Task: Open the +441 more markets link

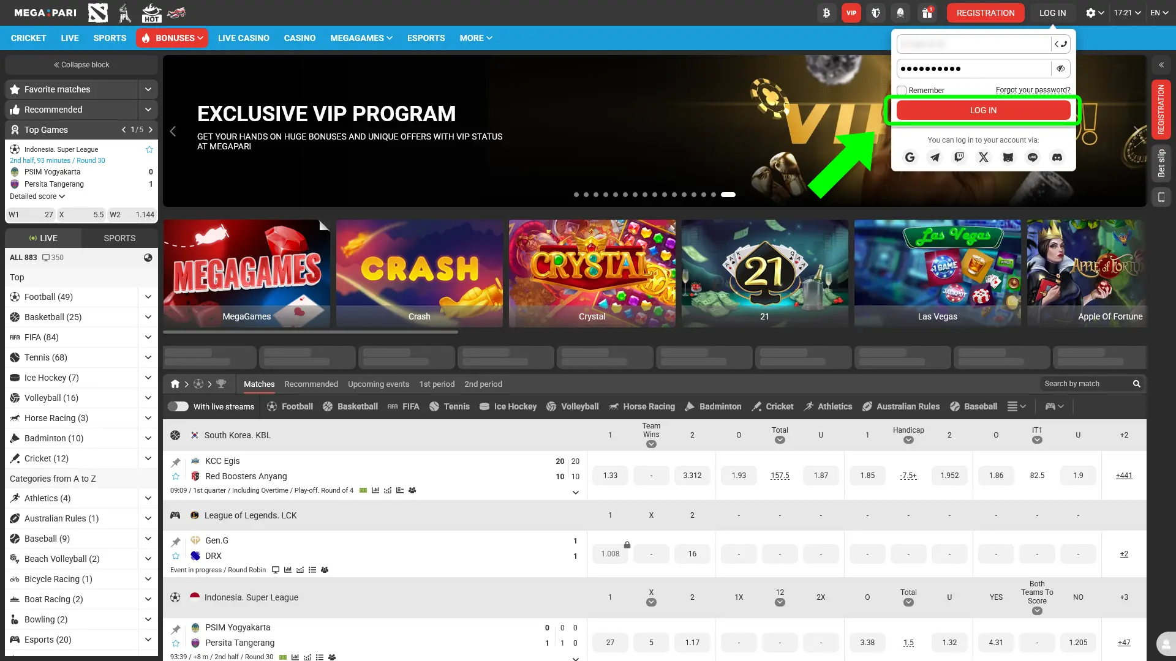Action: point(1124,476)
